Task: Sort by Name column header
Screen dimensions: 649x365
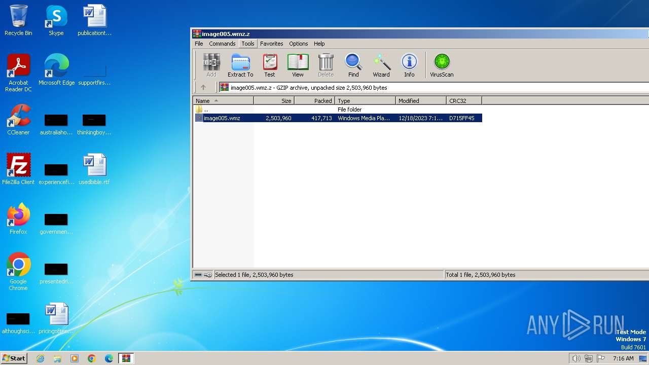Action: 224,101
